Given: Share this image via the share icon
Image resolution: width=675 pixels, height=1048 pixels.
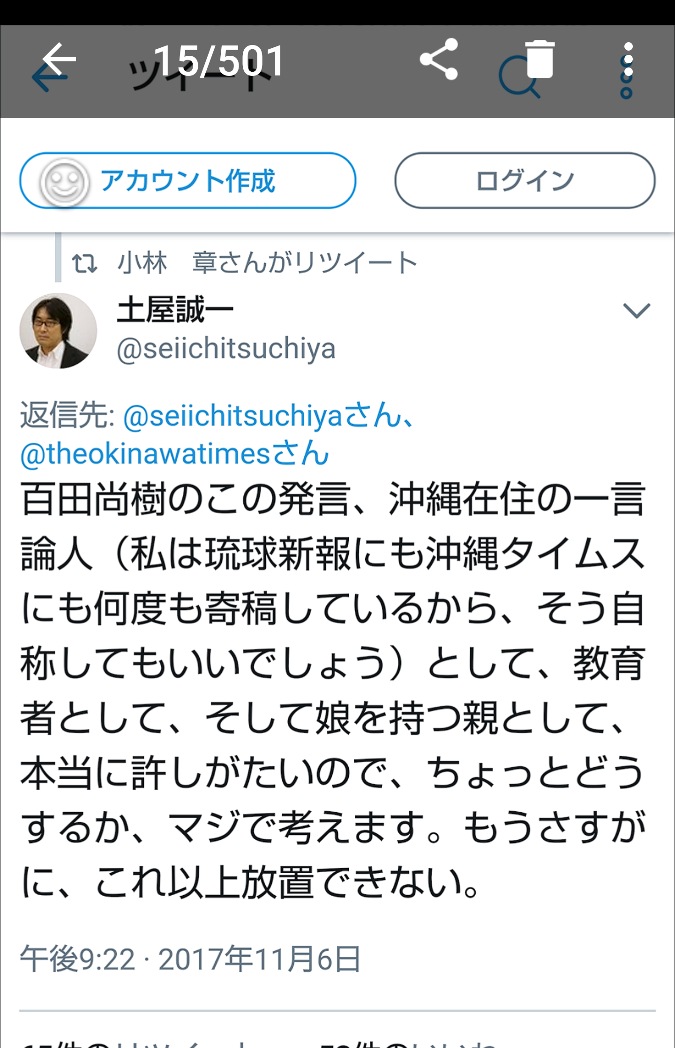Looking at the screenshot, I should point(439,59).
